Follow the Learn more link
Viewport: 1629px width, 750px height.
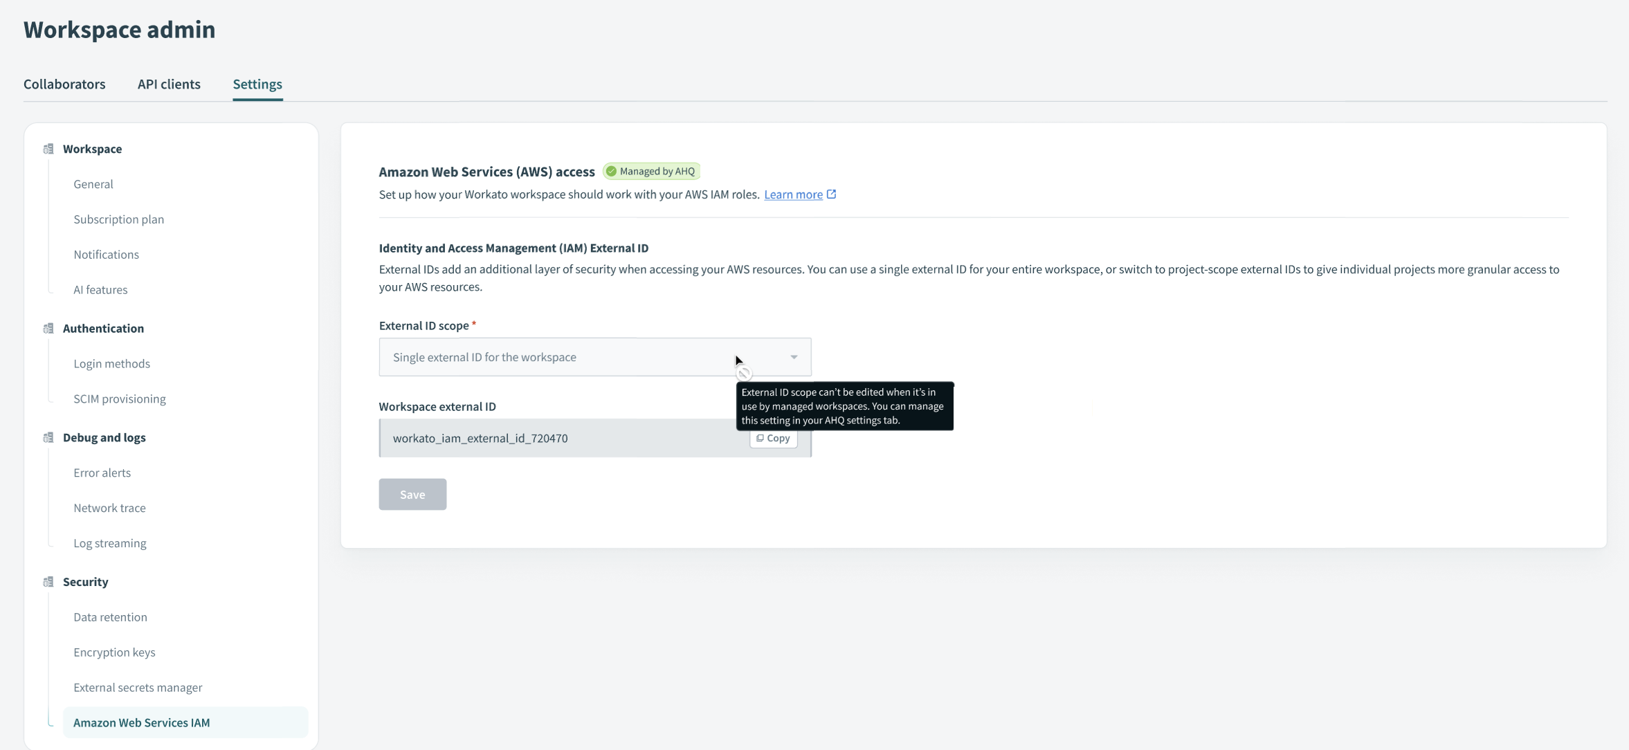793,194
